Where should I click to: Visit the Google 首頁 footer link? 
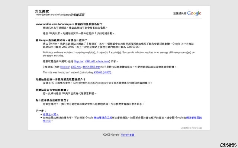pyautogui.click(x=128, y=135)
